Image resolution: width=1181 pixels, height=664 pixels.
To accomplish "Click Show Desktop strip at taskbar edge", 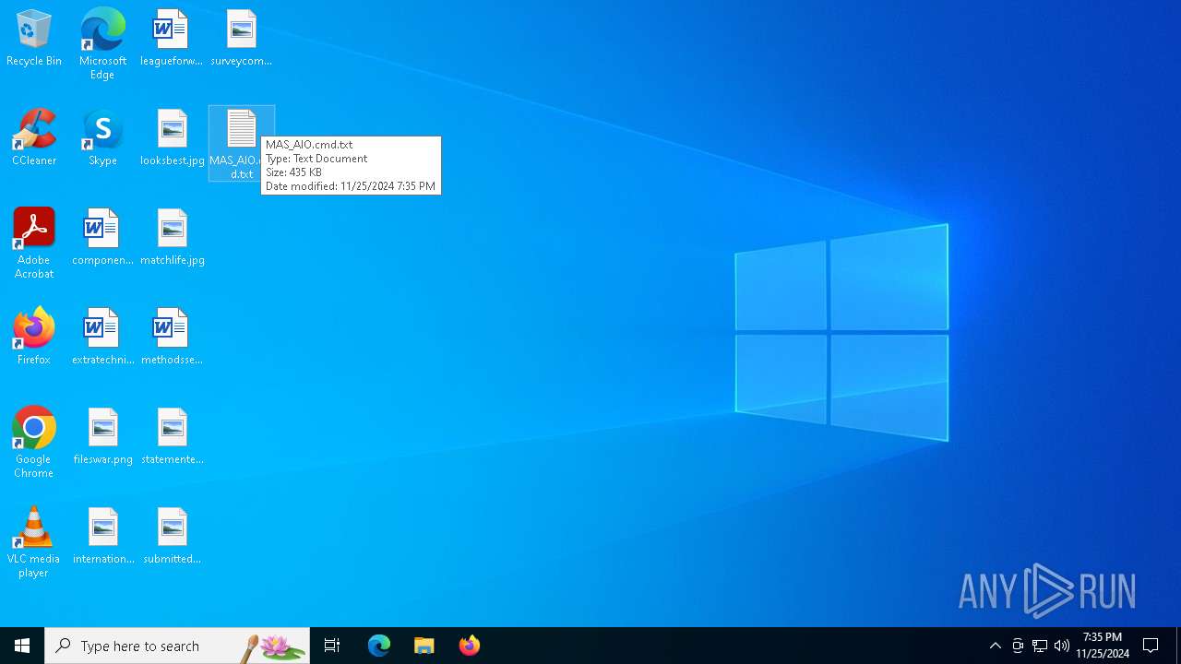I will pyautogui.click(x=1178, y=646).
